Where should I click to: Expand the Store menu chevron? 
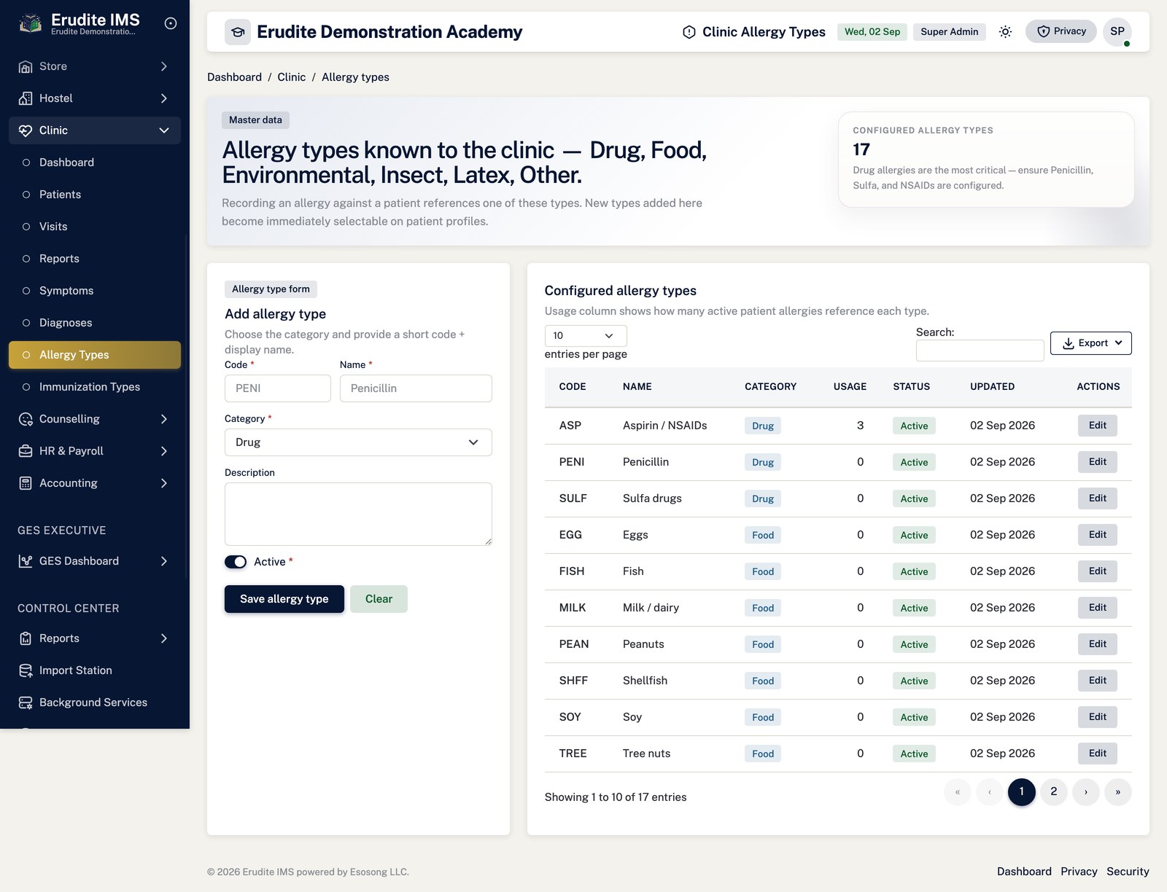(x=164, y=66)
